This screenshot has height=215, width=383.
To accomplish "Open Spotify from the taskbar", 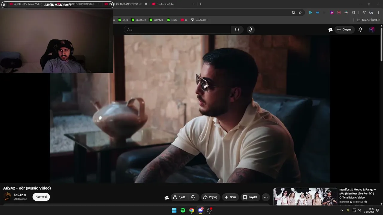I will tap(183, 210).
